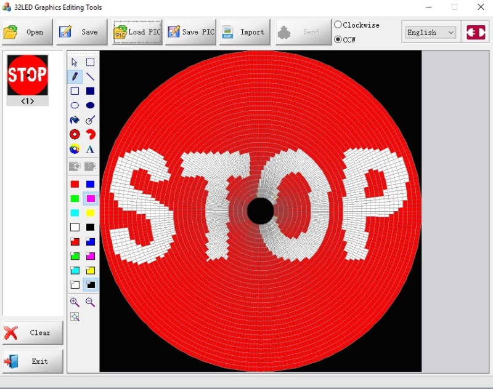This screenshot has width=493, height=389.
Task: Pick the white background color swatch
Action: [75, 285]
